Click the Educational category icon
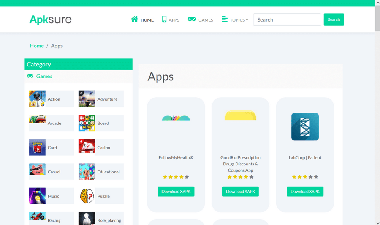This screenshot has width=380, height=225. (87, 172)
